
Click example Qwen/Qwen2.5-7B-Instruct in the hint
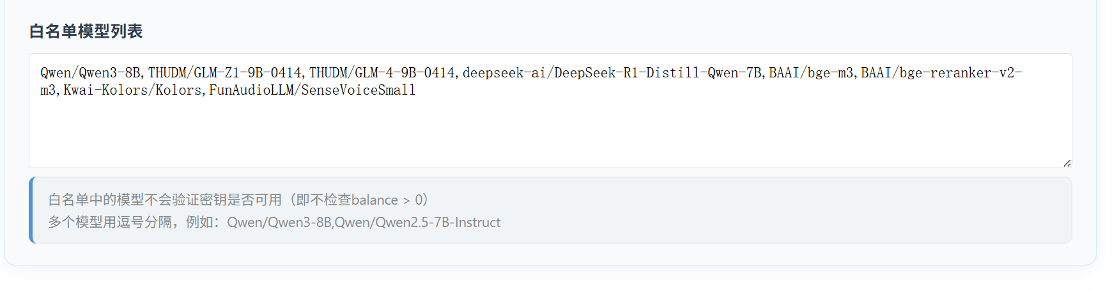[417, 222]
